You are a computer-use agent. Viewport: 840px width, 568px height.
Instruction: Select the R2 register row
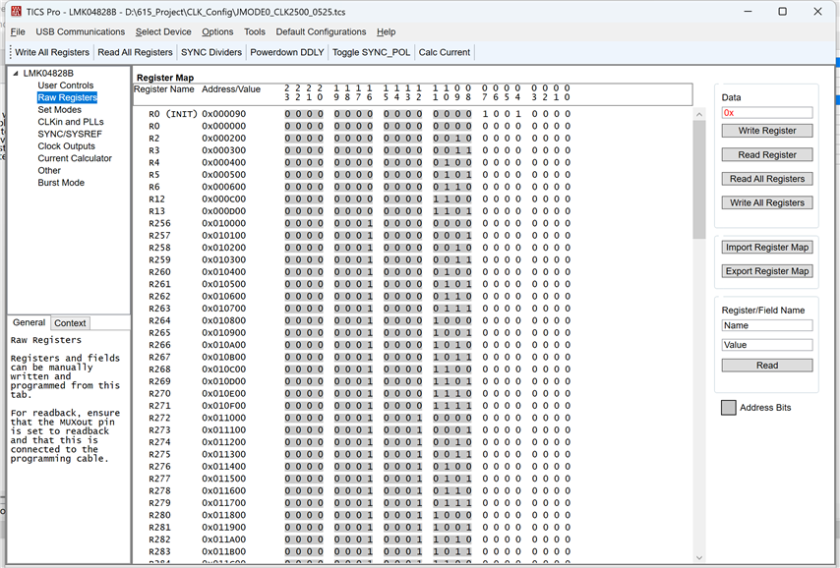(154, 139)
